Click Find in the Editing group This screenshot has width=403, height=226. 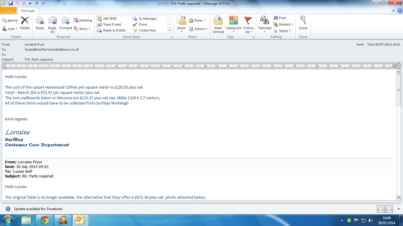point(280,18)
